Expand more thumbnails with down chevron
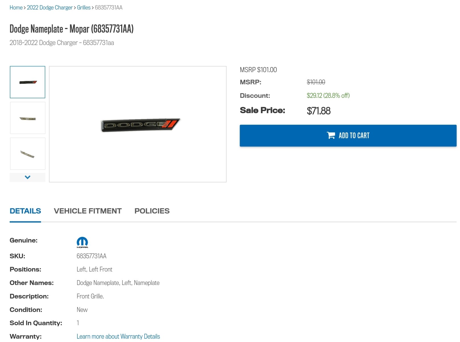 pyautogui.click(x=27, y=177)
